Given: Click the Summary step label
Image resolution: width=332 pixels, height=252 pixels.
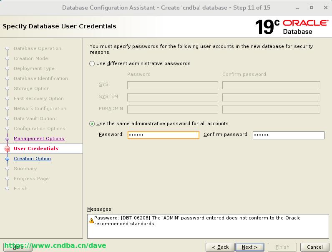Looking at the screenshot, I should coord(25,169).
